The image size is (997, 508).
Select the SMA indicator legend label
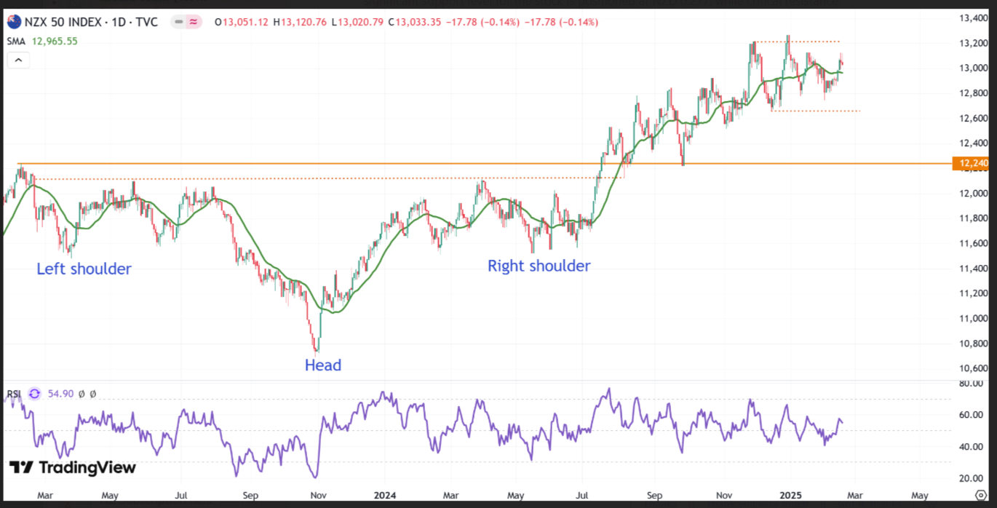[16, 41]
